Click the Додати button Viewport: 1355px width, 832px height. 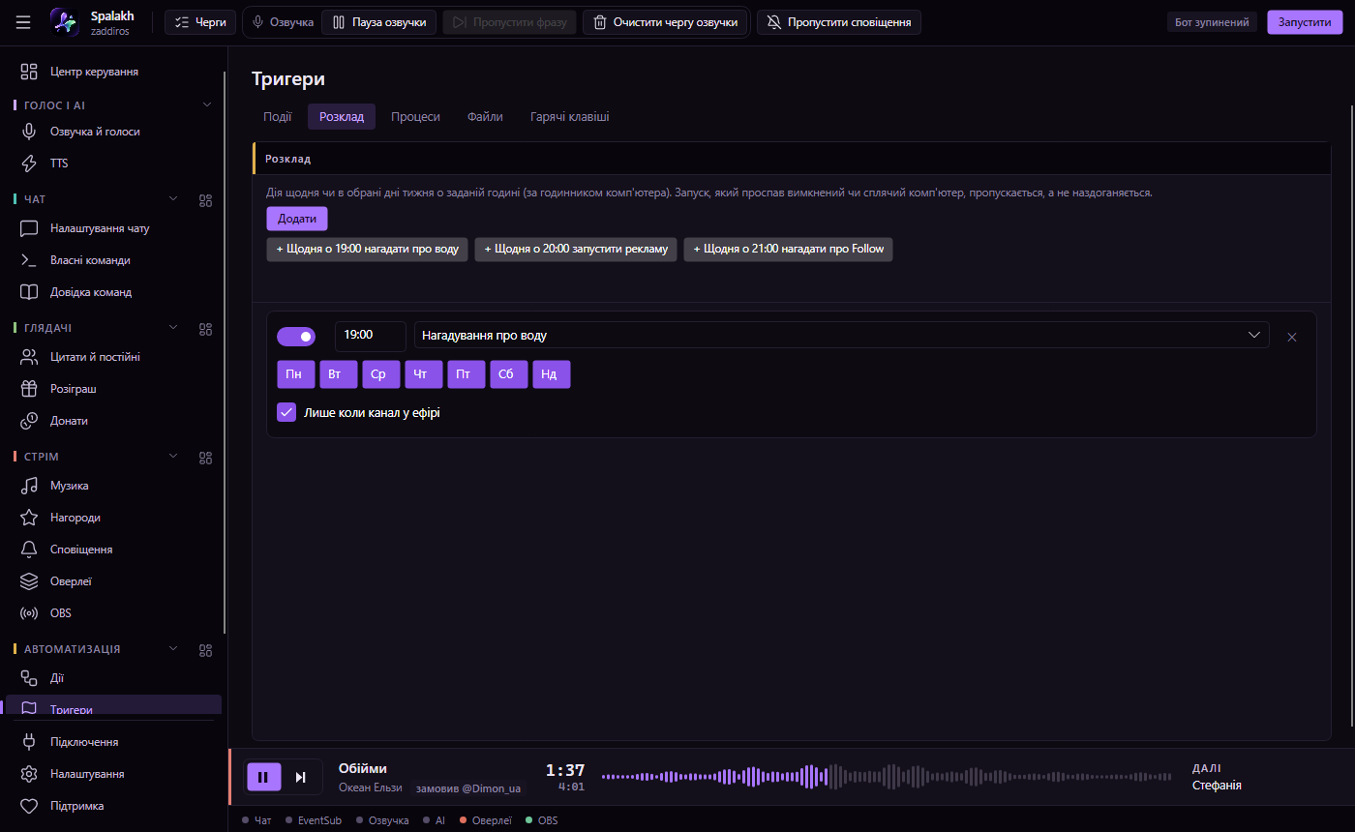click(x=297, y=219)
